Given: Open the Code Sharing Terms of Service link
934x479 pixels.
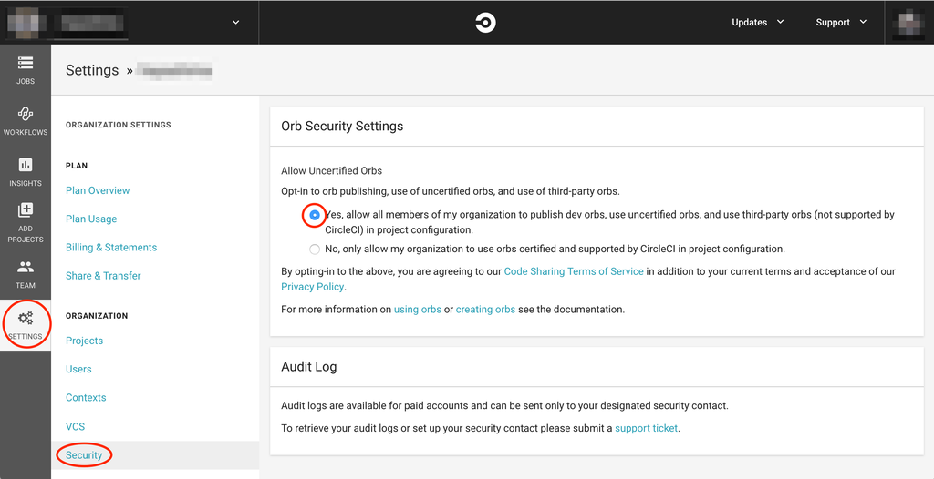Looking at the screenshot, I should click(x=574, y=271).
